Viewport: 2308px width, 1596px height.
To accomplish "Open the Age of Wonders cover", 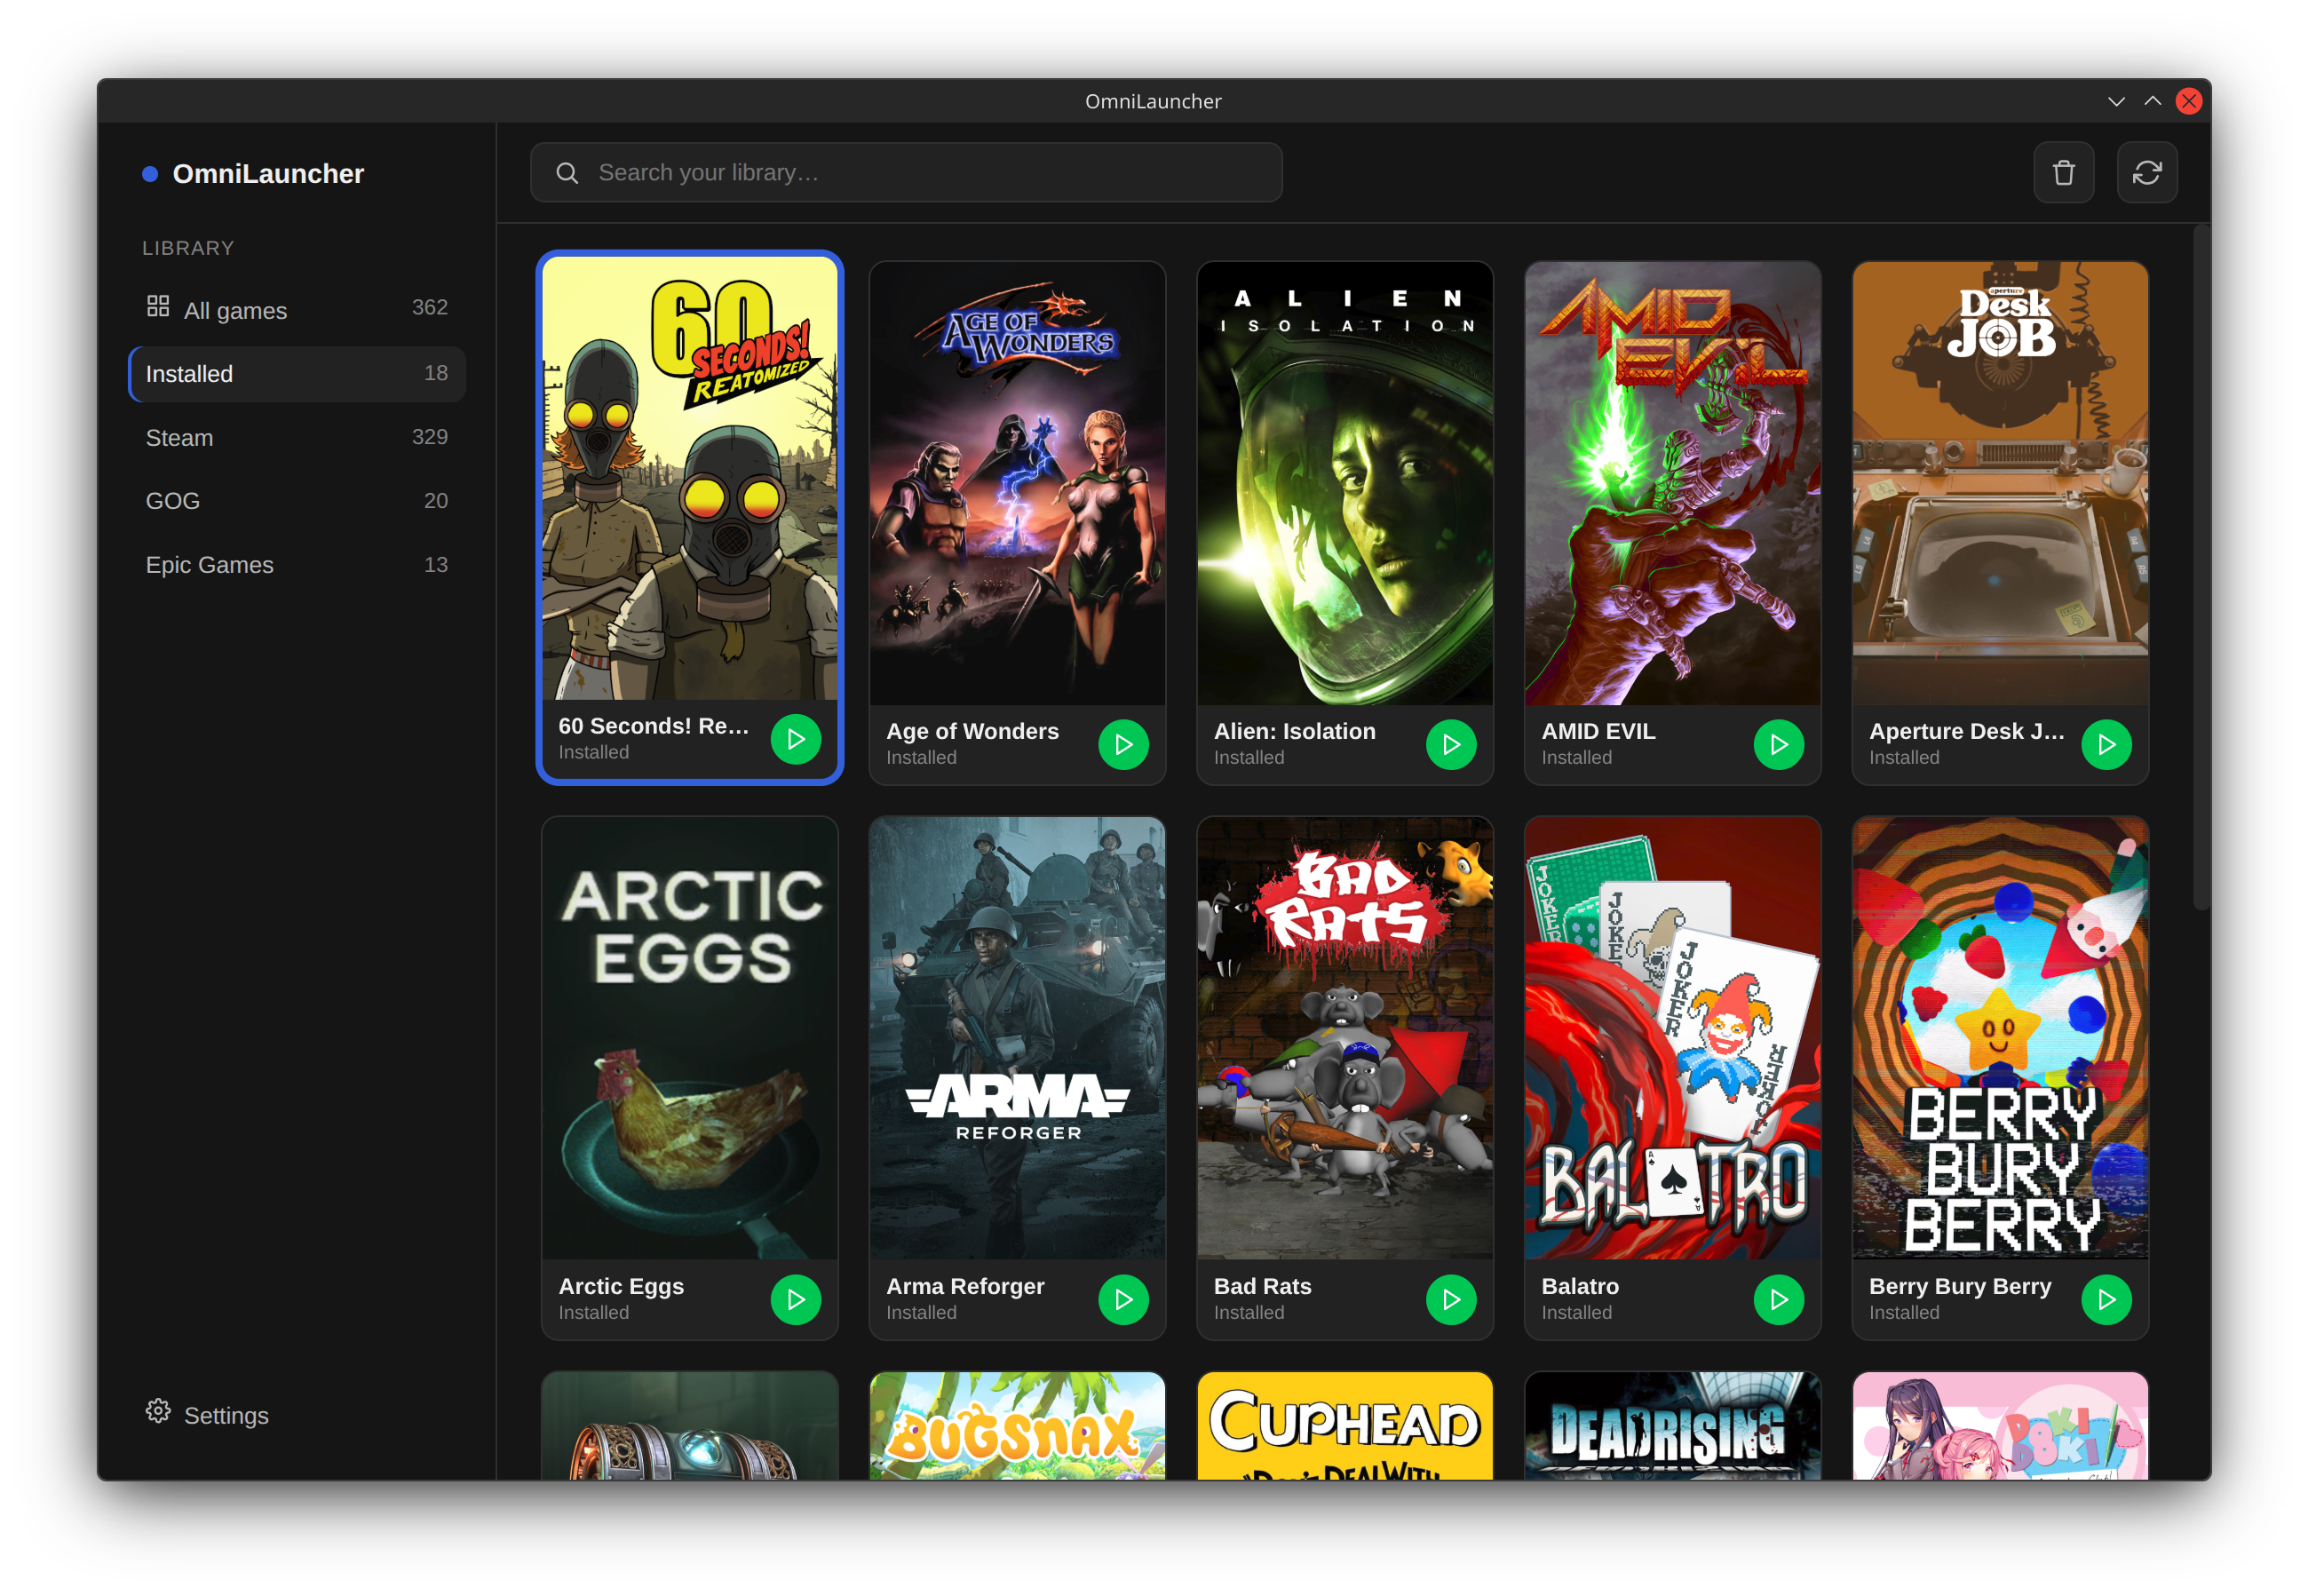I will click(1018, 484).
